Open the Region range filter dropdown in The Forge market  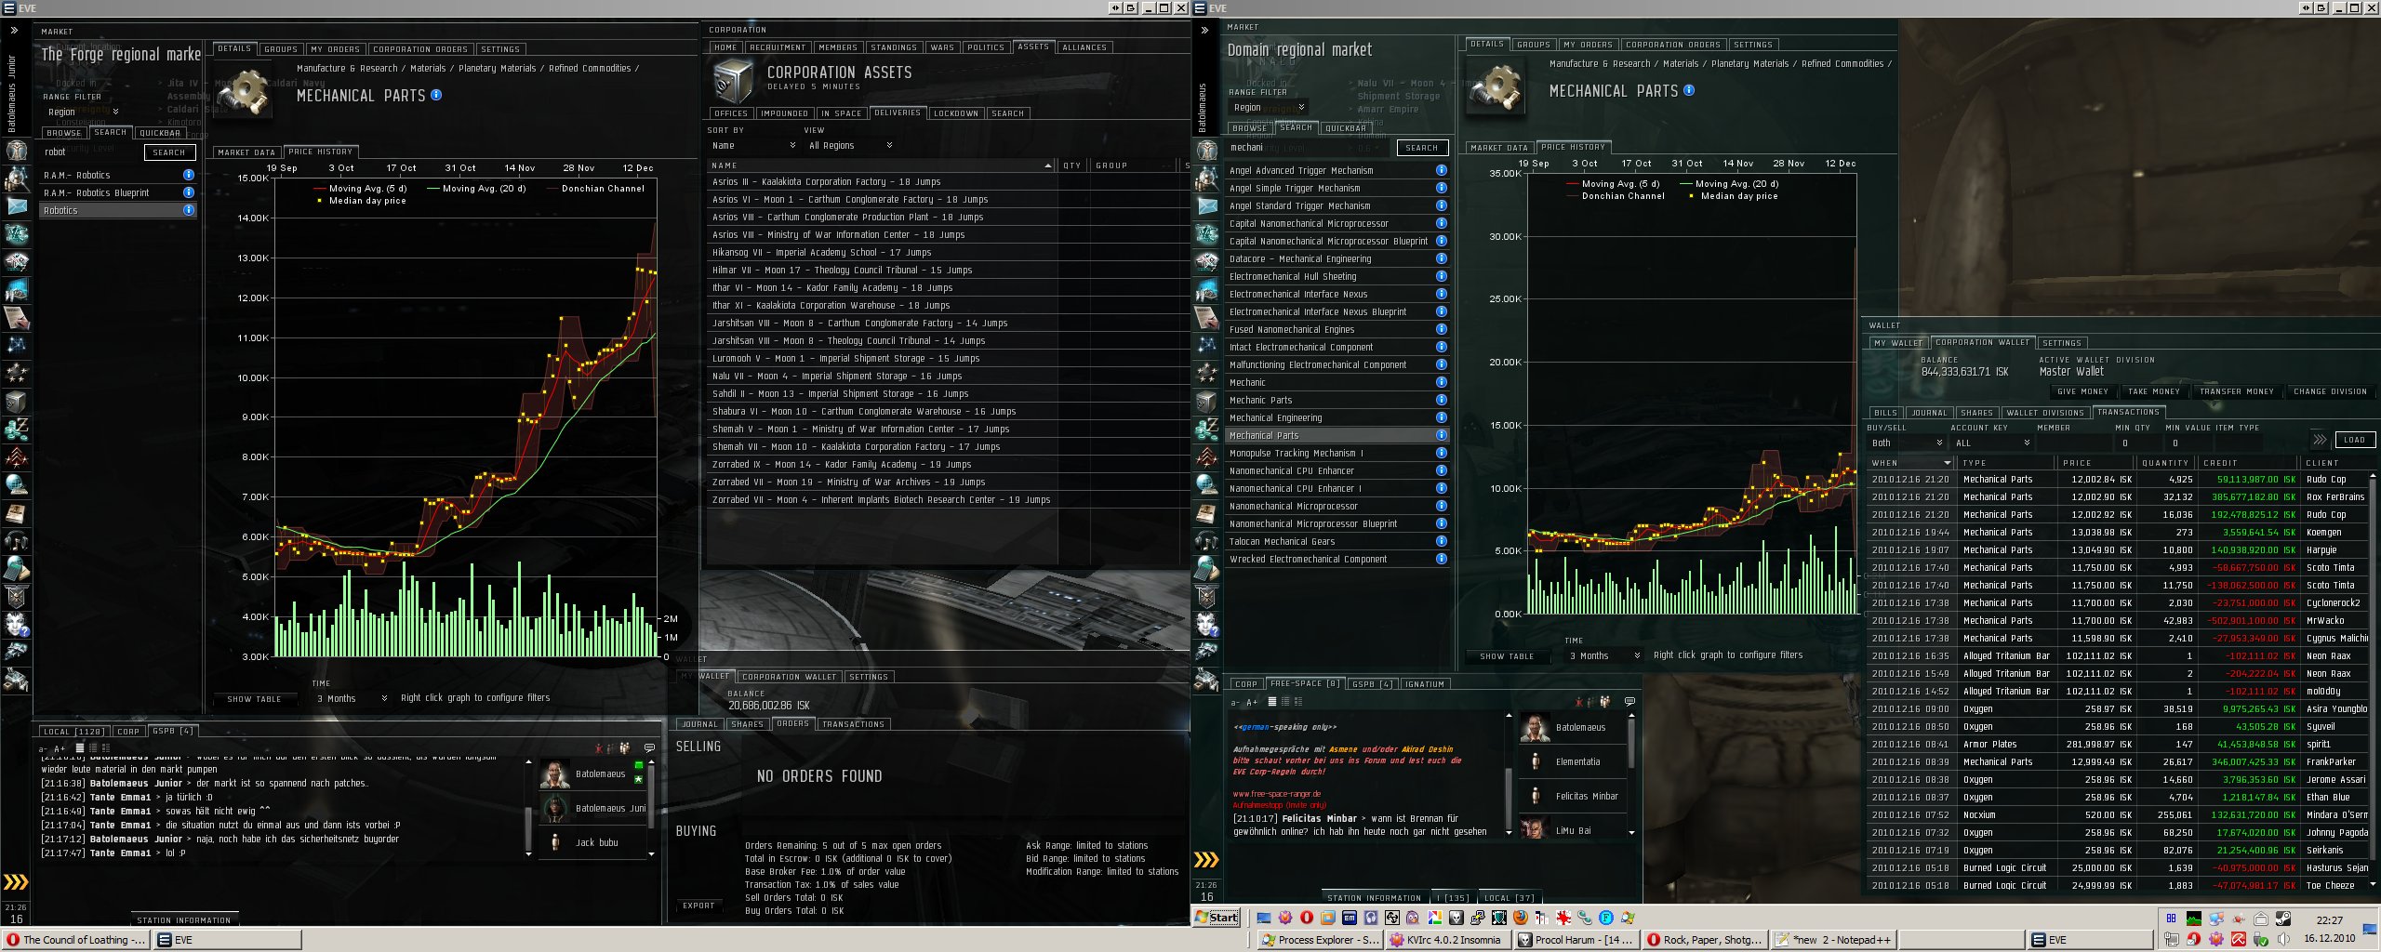tap(83, 112)
